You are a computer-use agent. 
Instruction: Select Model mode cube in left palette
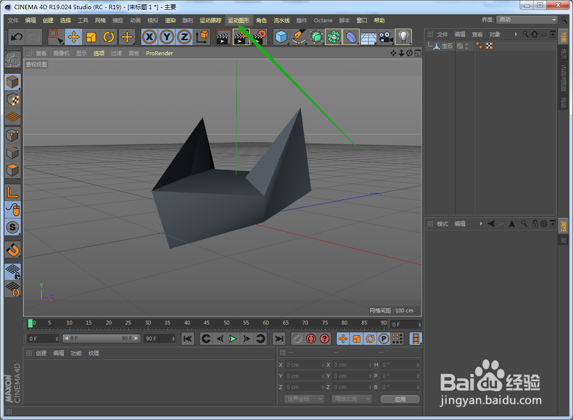point(13,82)
